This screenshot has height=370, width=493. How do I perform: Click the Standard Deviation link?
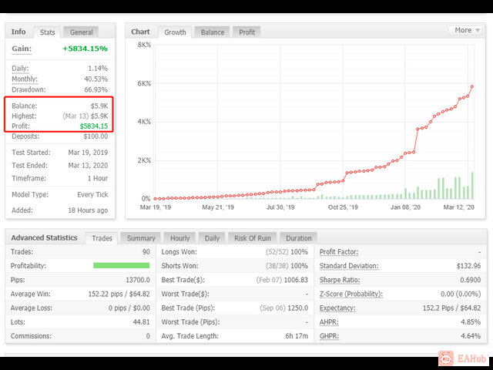(349, 266)
